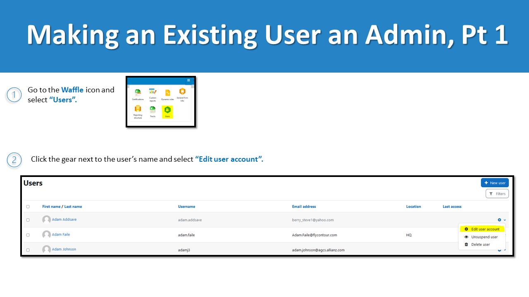
Task: Select the Certifications icon in the waffle menu
Action: tap(138, 92)
